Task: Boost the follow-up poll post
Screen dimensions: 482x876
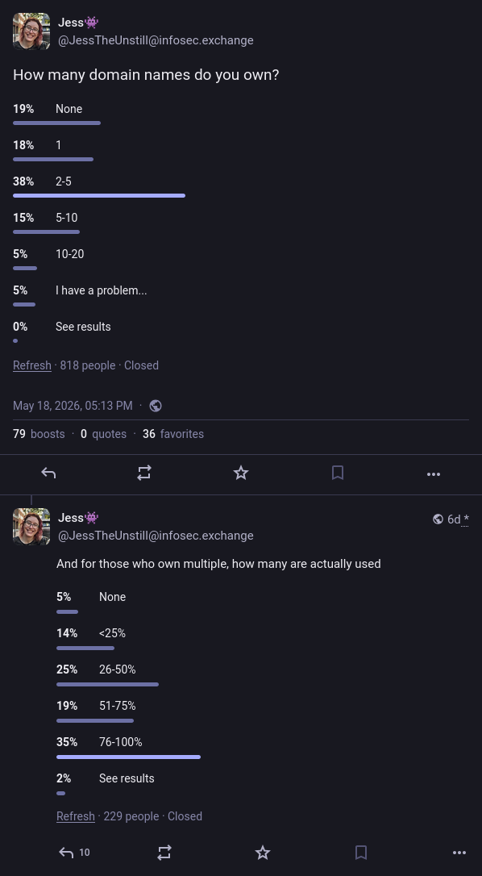Action: (164, 852)
